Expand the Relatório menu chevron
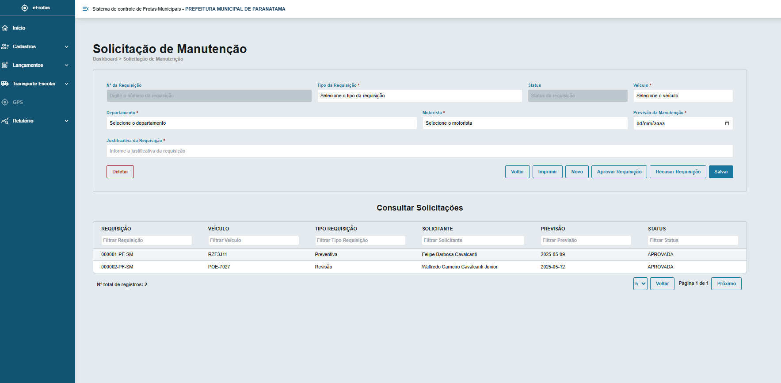Viewport: 781px width, 383px height. 66,121
